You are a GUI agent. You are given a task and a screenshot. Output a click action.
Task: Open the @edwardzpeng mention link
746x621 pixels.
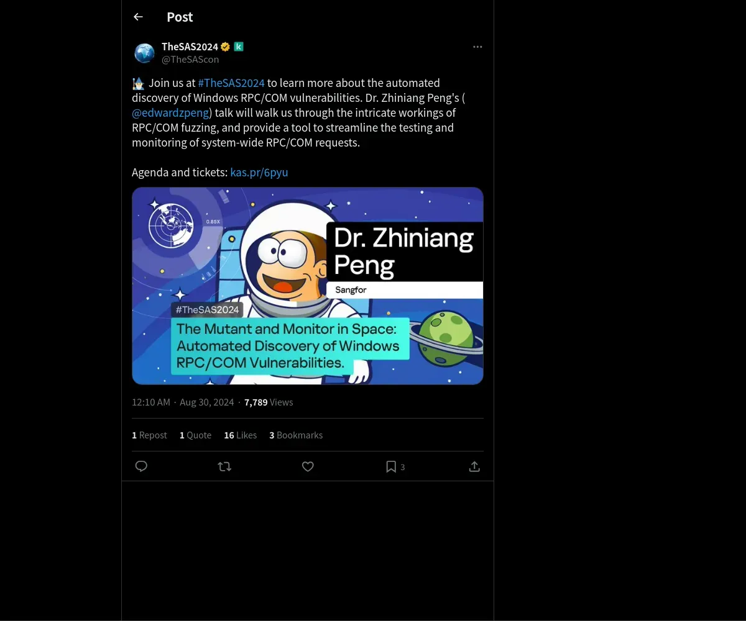tap(170, 112)
